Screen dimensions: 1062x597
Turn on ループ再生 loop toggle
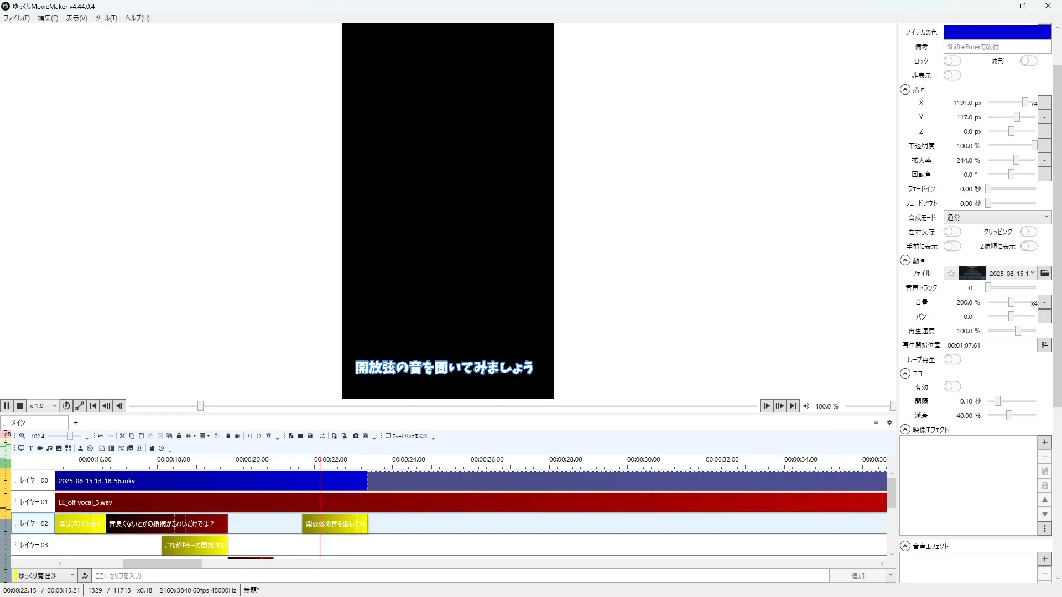951,359
